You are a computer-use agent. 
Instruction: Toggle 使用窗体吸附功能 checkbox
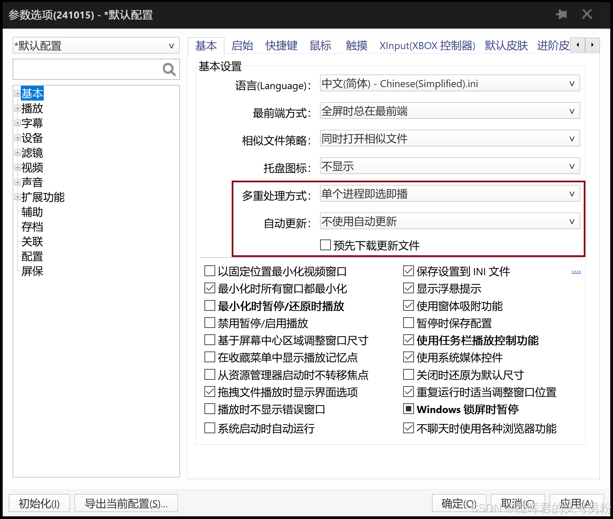click(409, 305)
